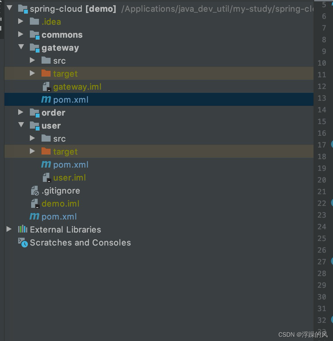Click the Maven m icon of root pom.xml

(34, 216)
